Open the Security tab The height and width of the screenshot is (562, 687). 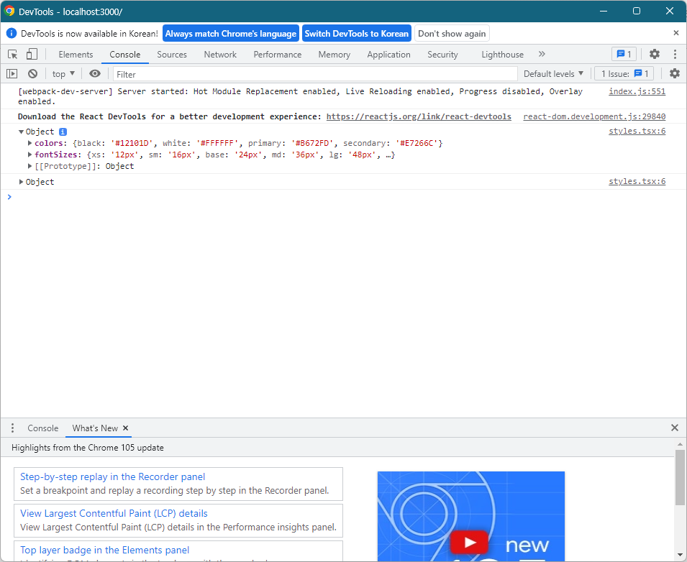tap(442, 55)
